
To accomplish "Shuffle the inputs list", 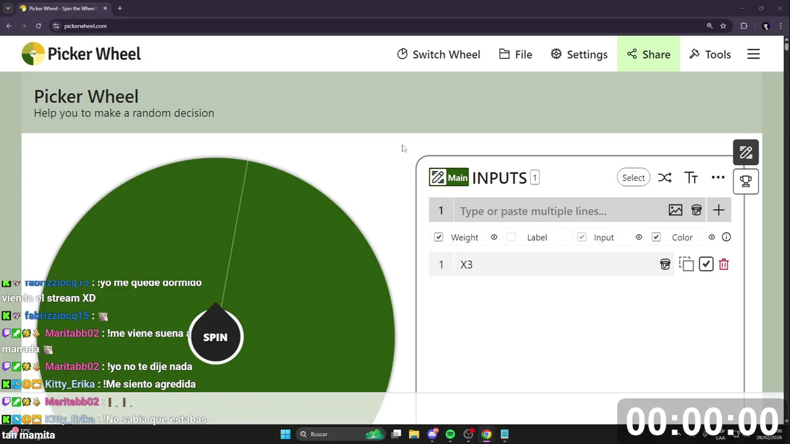I will (664, 178).
